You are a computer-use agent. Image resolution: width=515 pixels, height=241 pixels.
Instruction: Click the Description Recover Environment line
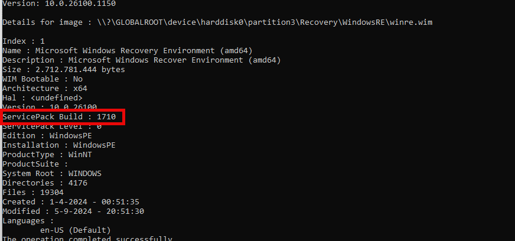point(142,60)
